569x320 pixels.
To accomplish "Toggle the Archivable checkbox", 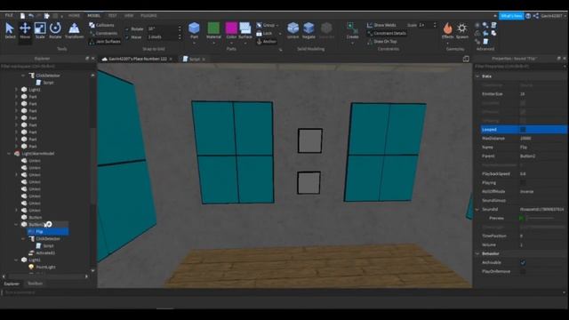I will (x=523, y=262).
